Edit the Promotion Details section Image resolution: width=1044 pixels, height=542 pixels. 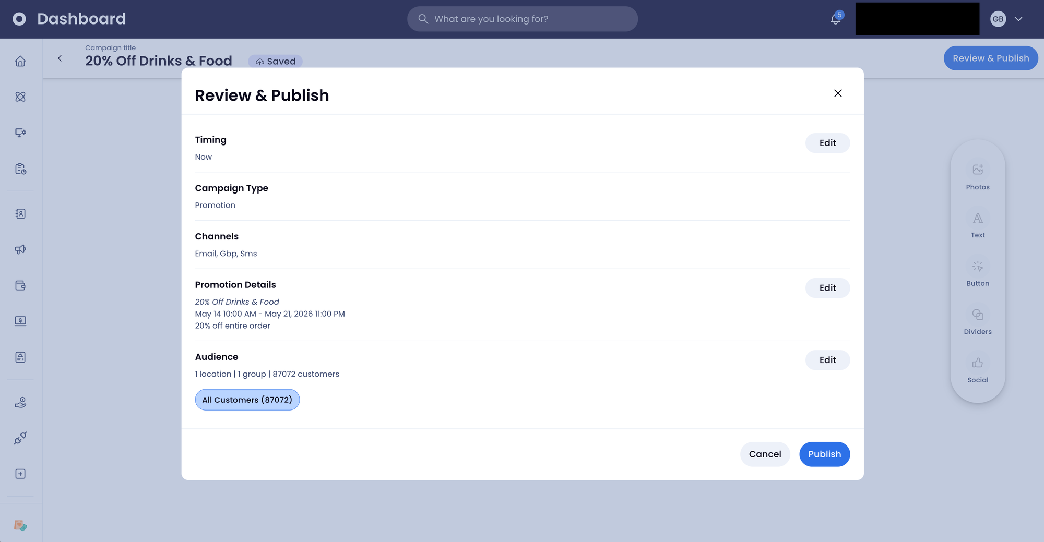(x=827, y=288)
